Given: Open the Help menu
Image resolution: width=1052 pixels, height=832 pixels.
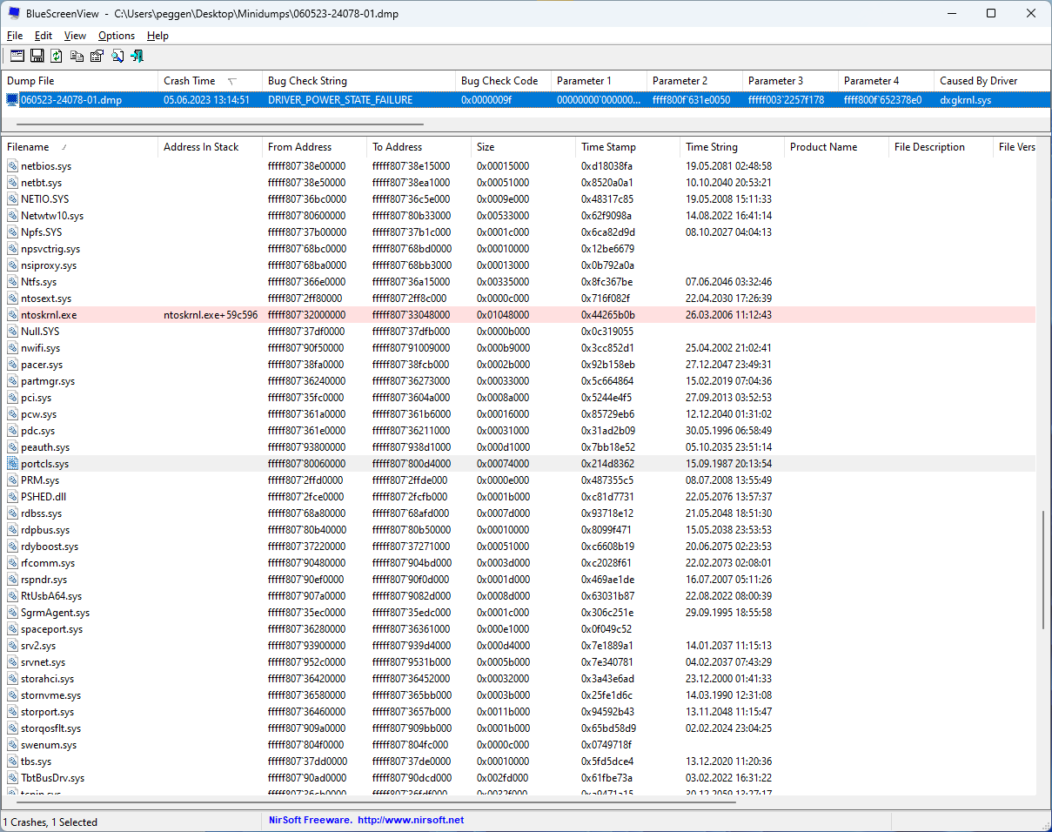Looking at the screenshot, I should tap(157, 36).
